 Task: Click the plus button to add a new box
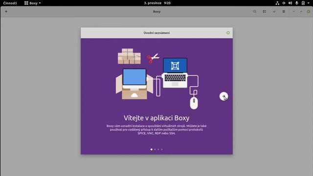6,12
